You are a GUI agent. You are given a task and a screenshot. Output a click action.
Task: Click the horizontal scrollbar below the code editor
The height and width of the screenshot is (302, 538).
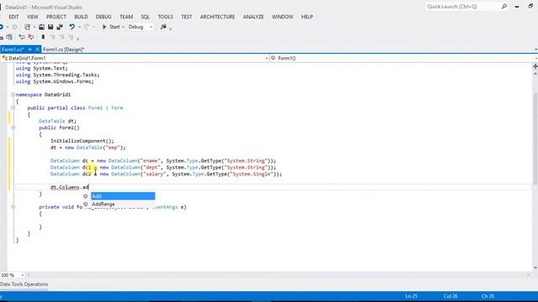coord(278,275)
